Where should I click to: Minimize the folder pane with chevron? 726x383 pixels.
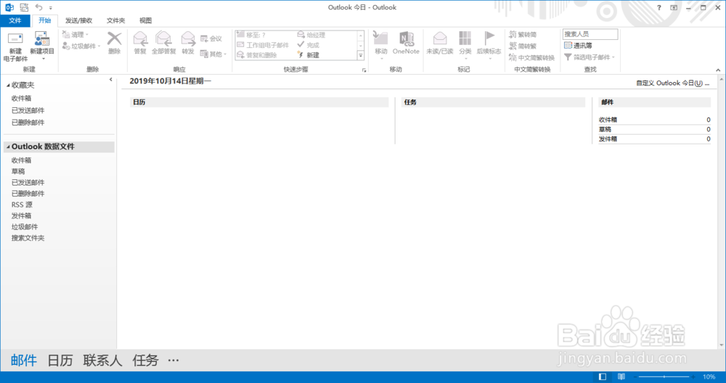tap(110, 80)
